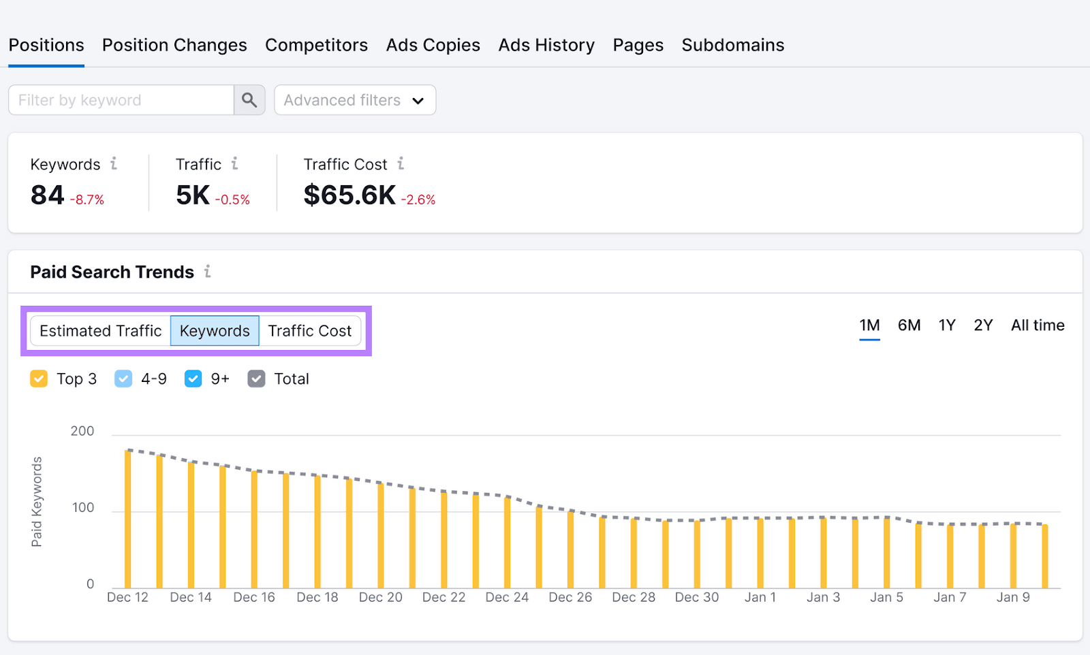Click the Jan 5 axis label
Viewport: 1090px width, 655px height.
(886, 597)
